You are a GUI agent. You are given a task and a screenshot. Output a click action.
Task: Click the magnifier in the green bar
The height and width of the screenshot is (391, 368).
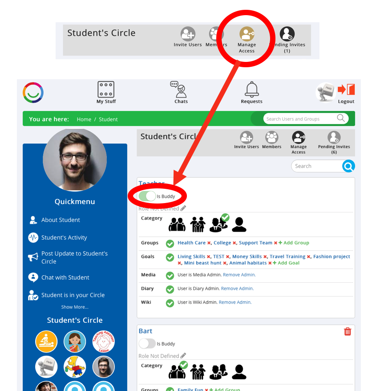[341, 118]
